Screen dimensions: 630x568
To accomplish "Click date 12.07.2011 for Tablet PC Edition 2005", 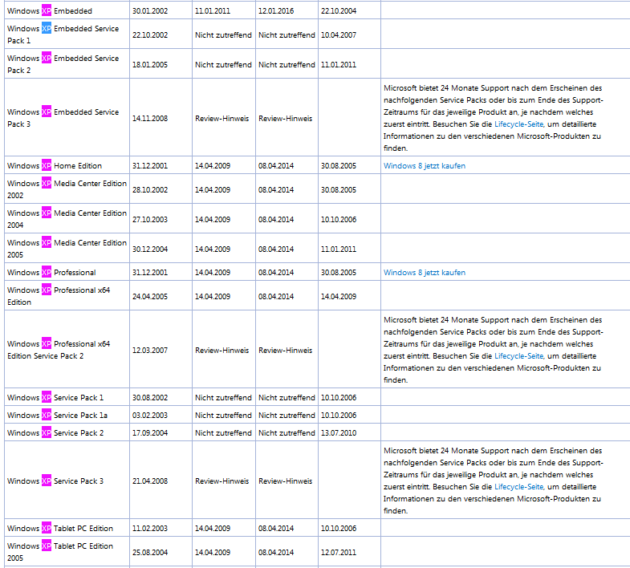I will 339,553.
